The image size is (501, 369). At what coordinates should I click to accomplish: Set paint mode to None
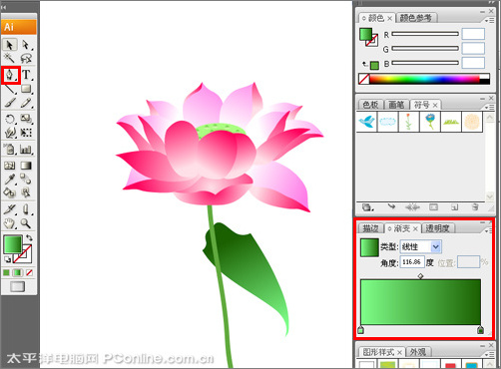point(29,273)
